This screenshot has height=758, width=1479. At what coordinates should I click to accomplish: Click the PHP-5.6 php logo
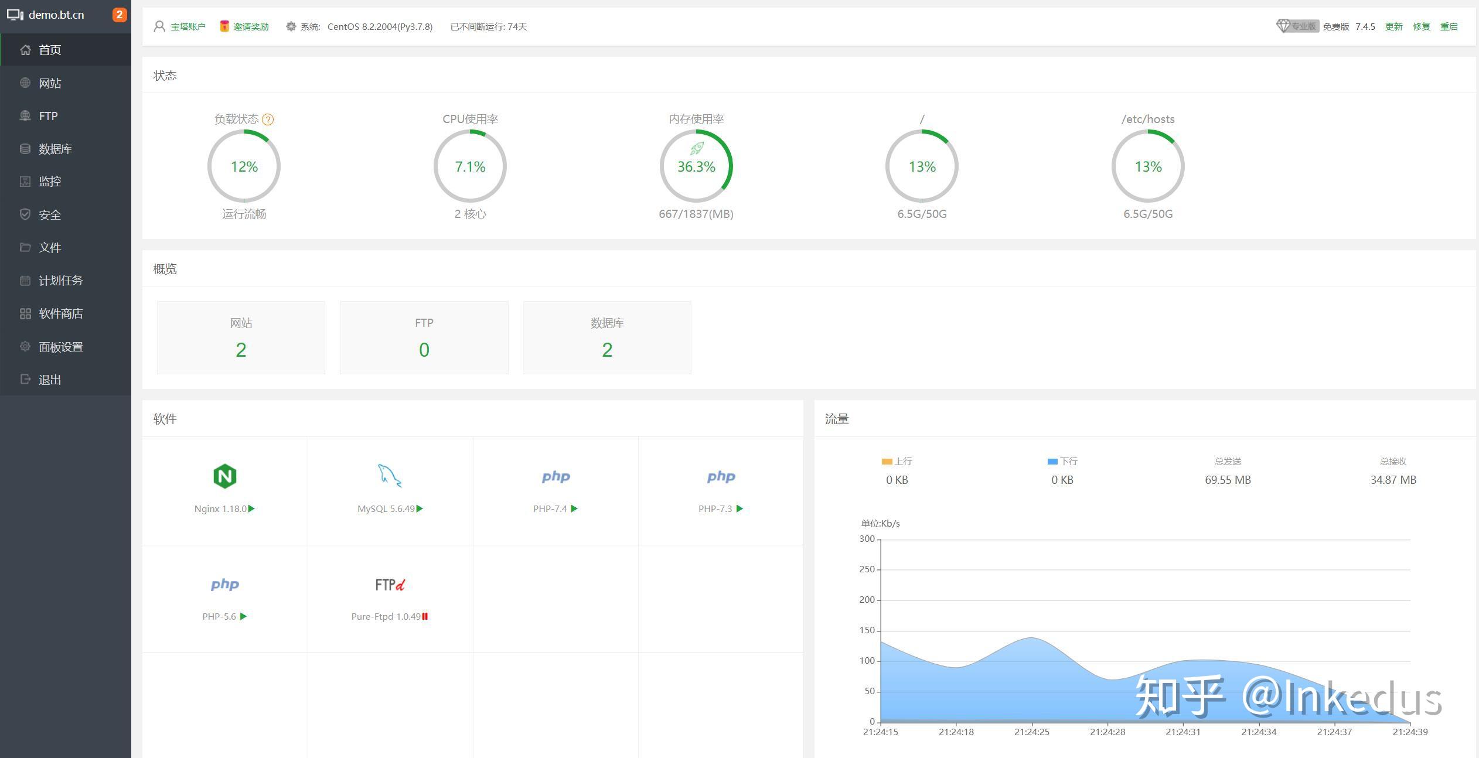(x=225, y=585)
